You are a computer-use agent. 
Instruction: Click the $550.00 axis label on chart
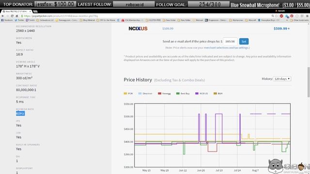click(x=128, y=104)
